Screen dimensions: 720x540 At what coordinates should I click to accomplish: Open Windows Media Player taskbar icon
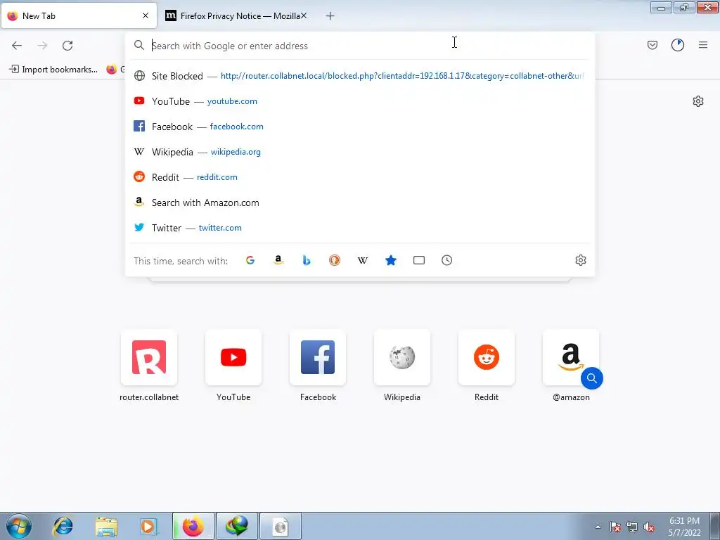point(148,526)
